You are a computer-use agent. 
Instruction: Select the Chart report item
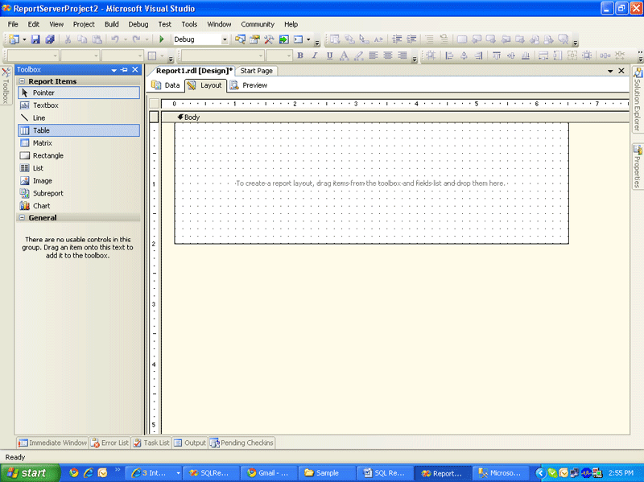[x=78, y=206]
